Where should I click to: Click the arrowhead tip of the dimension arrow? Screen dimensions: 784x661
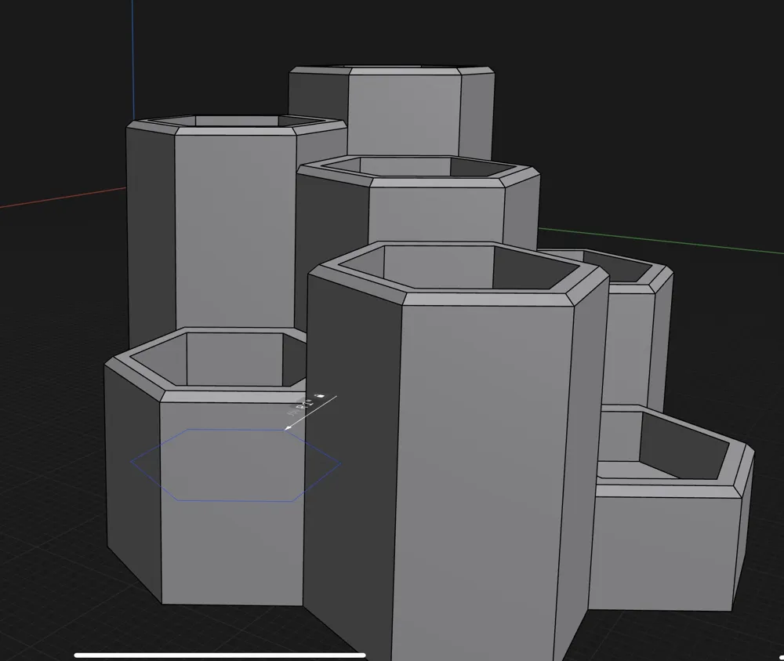point(289,427)
